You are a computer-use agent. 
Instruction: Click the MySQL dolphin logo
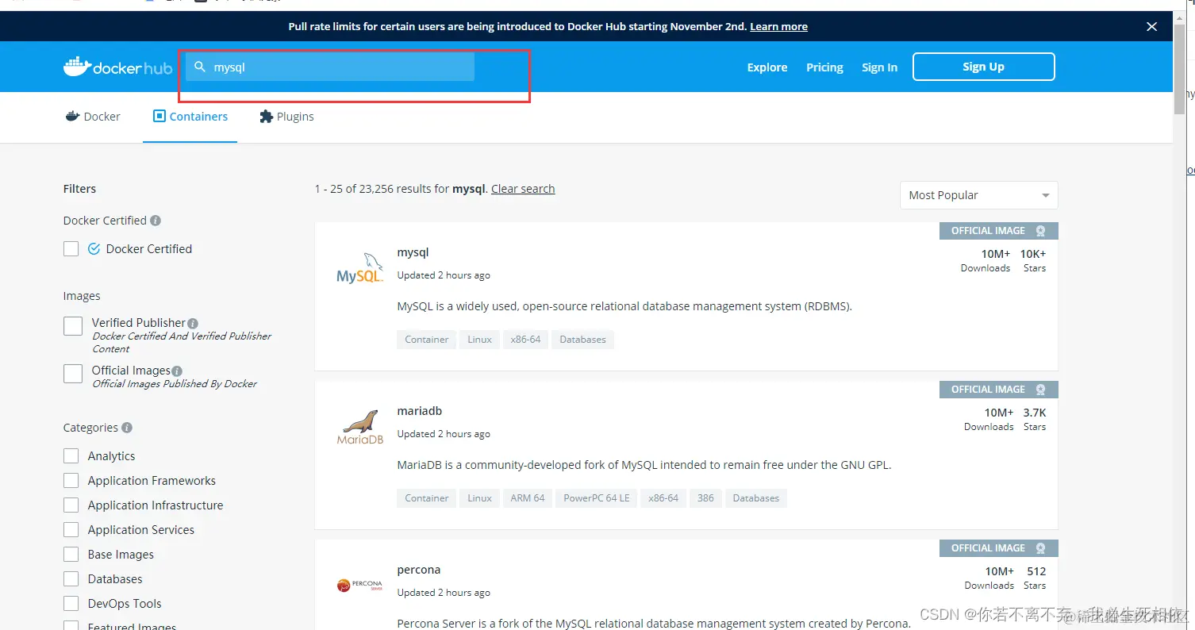point(359,268)
